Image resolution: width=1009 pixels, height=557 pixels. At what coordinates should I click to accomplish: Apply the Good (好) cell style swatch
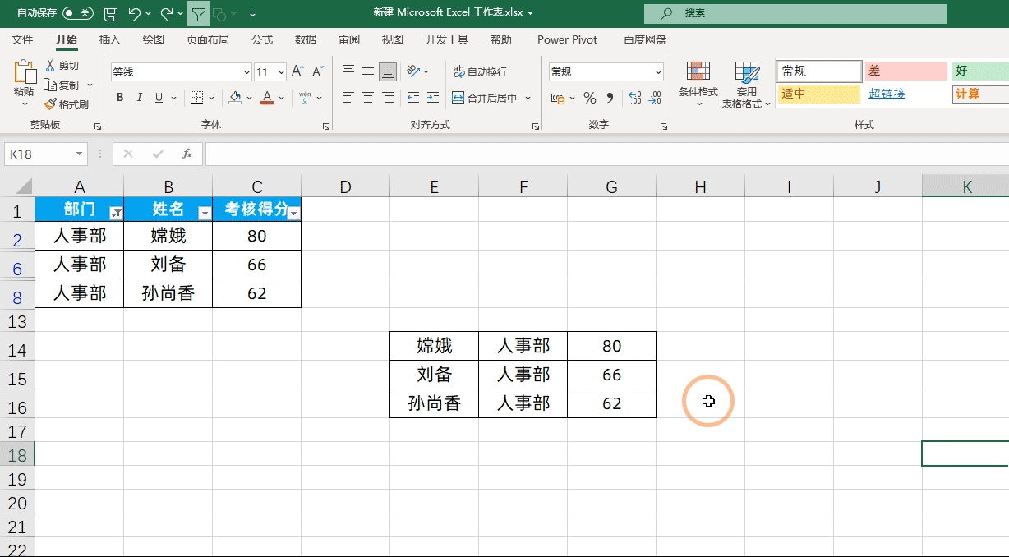coord(980,71)
